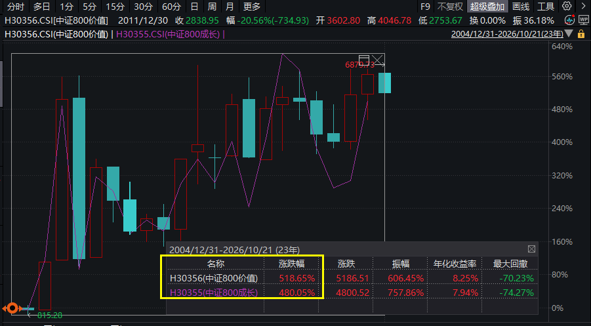Screen dimensions: 591x326
Task: Click the 最大回撤 column header
Action: tap(510, 264)
